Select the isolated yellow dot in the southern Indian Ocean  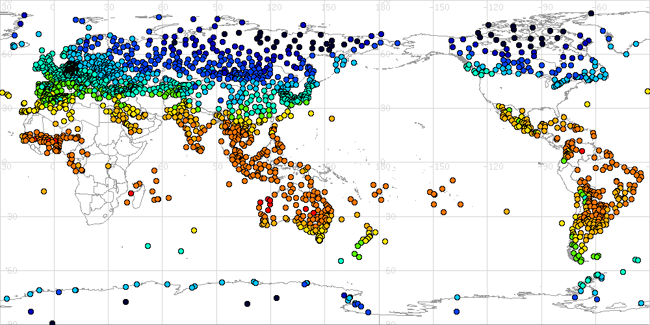click(x=194, y=230)
